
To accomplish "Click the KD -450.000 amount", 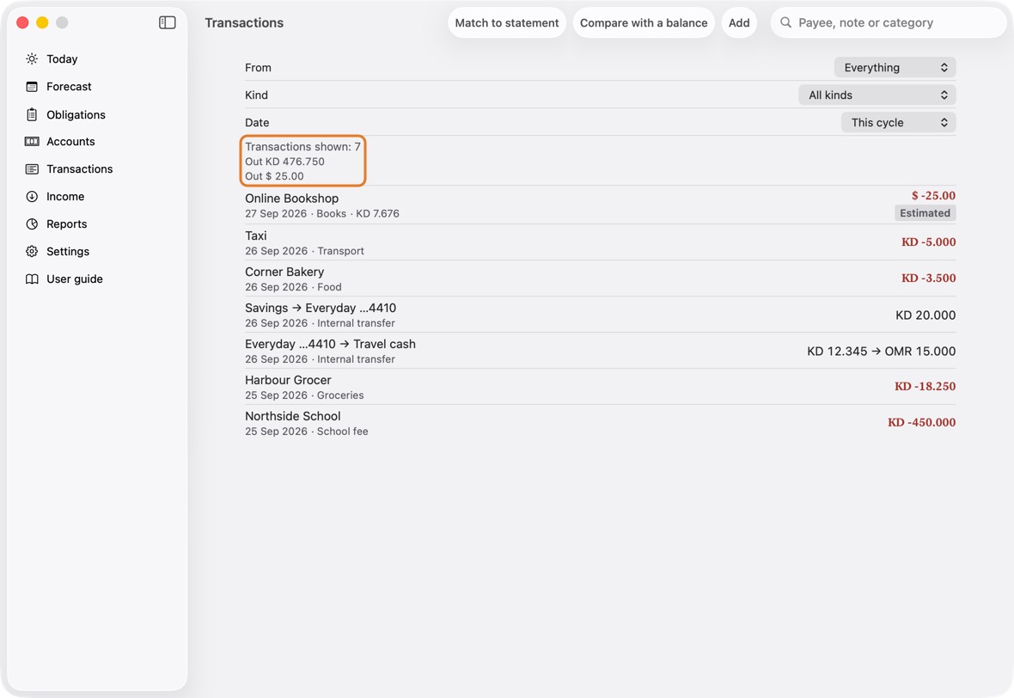I will click(921, 422).
